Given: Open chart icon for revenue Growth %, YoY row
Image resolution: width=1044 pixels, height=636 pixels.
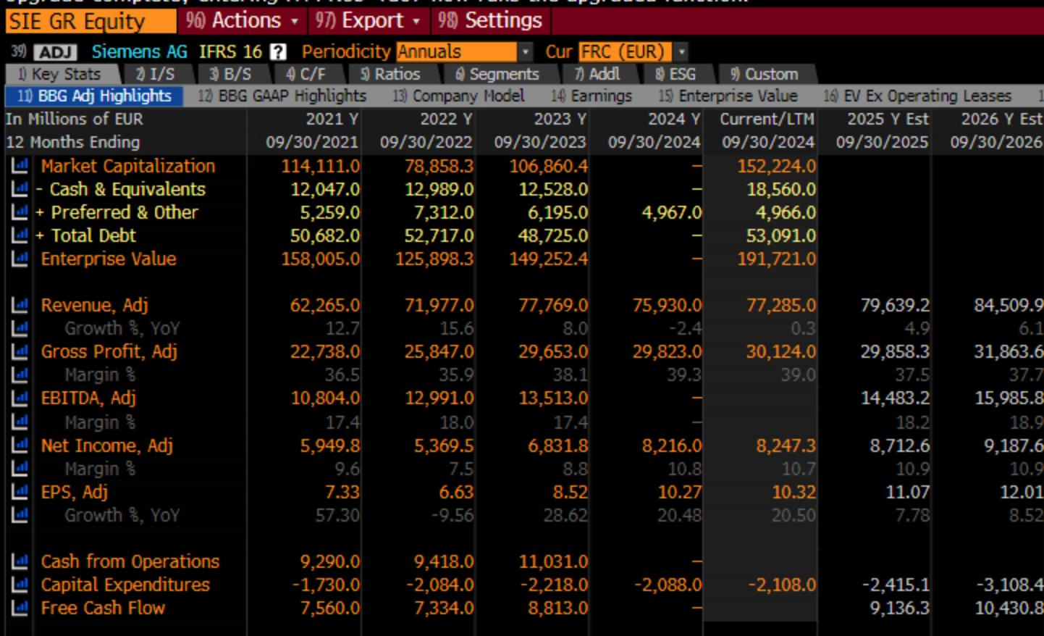Looking at the screenshot, I should [x=20, y=328].
